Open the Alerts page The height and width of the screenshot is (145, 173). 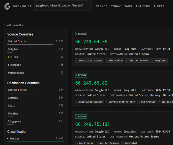[x=159, y=6]
